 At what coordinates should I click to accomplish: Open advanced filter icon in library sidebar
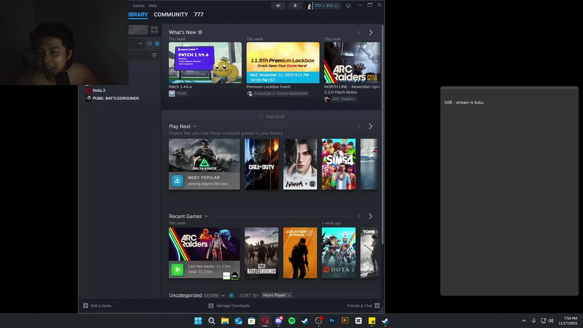pos(154,56)
